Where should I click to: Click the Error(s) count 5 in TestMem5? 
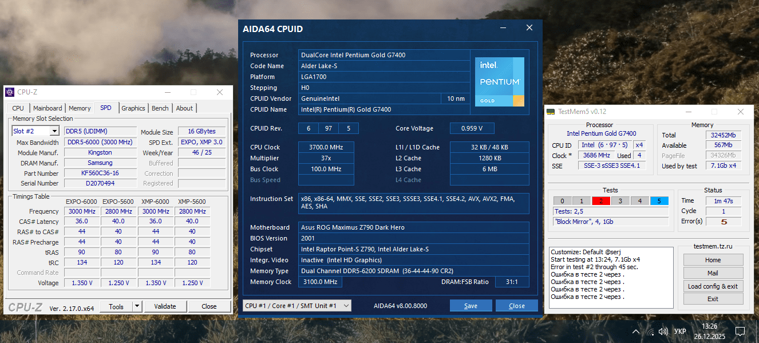724,222
